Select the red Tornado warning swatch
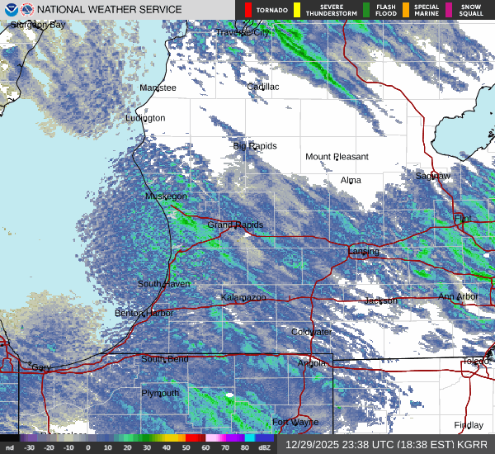 click(x=248, y=10)
